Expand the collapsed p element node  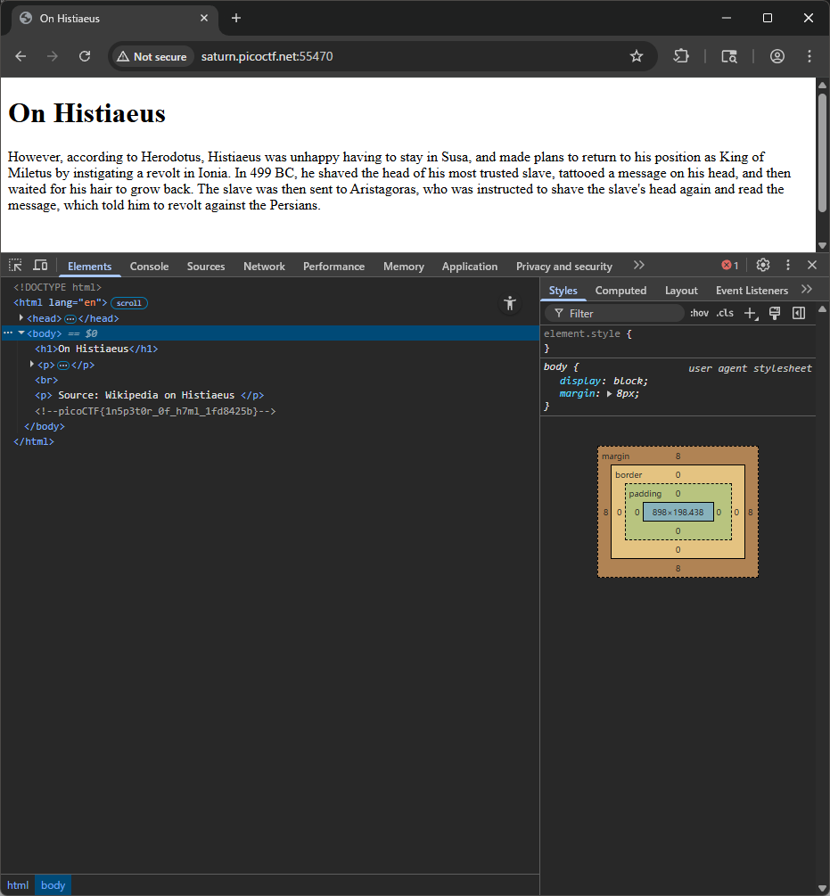pos(32,365)
